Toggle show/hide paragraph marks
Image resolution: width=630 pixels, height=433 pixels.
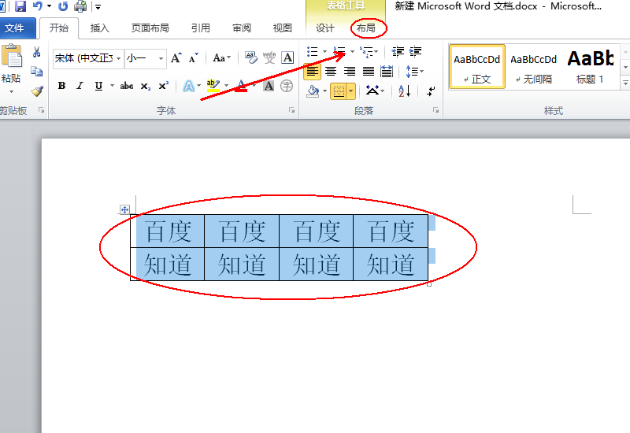coord(431,91)
